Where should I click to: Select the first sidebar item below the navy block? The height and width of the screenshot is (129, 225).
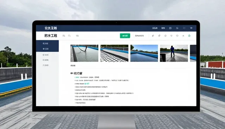[45, 55]
